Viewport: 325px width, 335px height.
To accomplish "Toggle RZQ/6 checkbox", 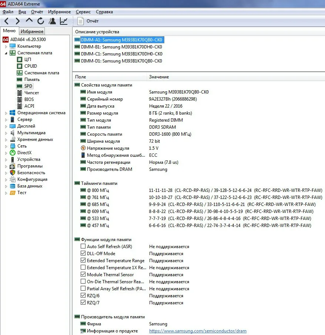I will (x=83, y=295).
